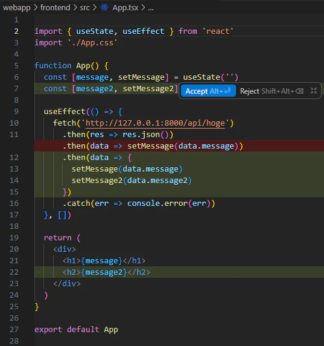Place cursor on .catch error handler line
Viewport: 324px width, 346px height.
(x=139, y=203)
